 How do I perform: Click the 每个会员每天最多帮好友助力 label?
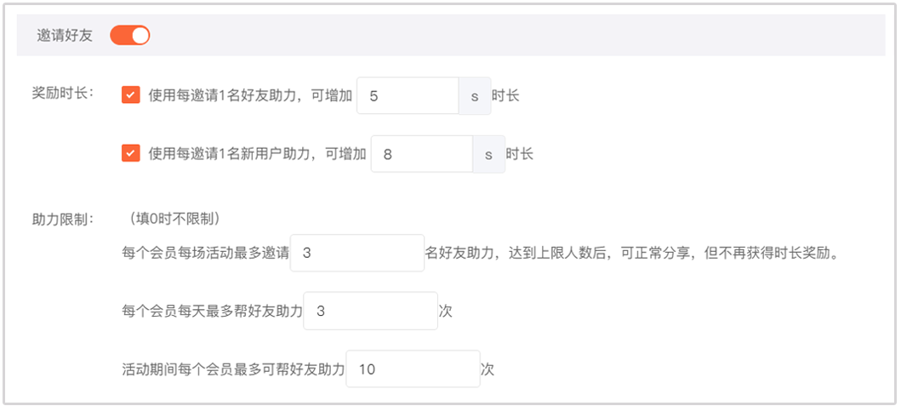[x=213, y=312]
